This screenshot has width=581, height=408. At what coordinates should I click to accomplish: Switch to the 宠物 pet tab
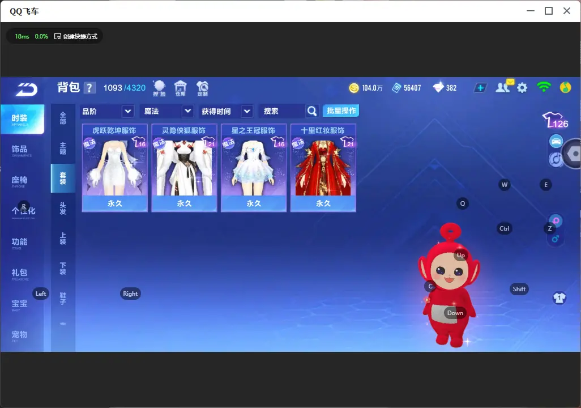[x=20, y=335]
